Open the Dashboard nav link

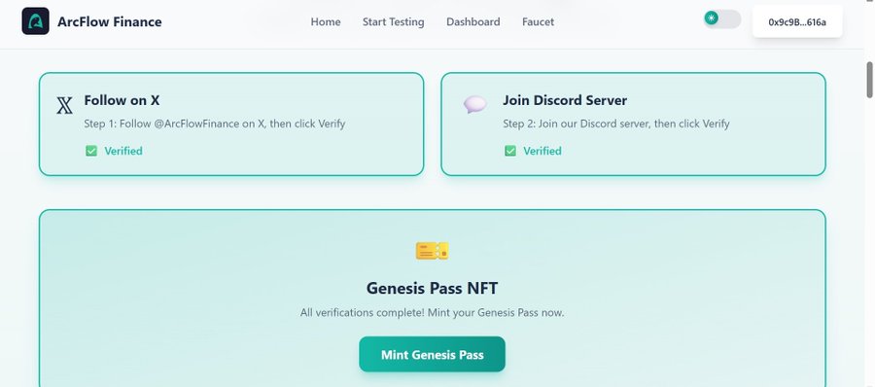coord(473,21)
